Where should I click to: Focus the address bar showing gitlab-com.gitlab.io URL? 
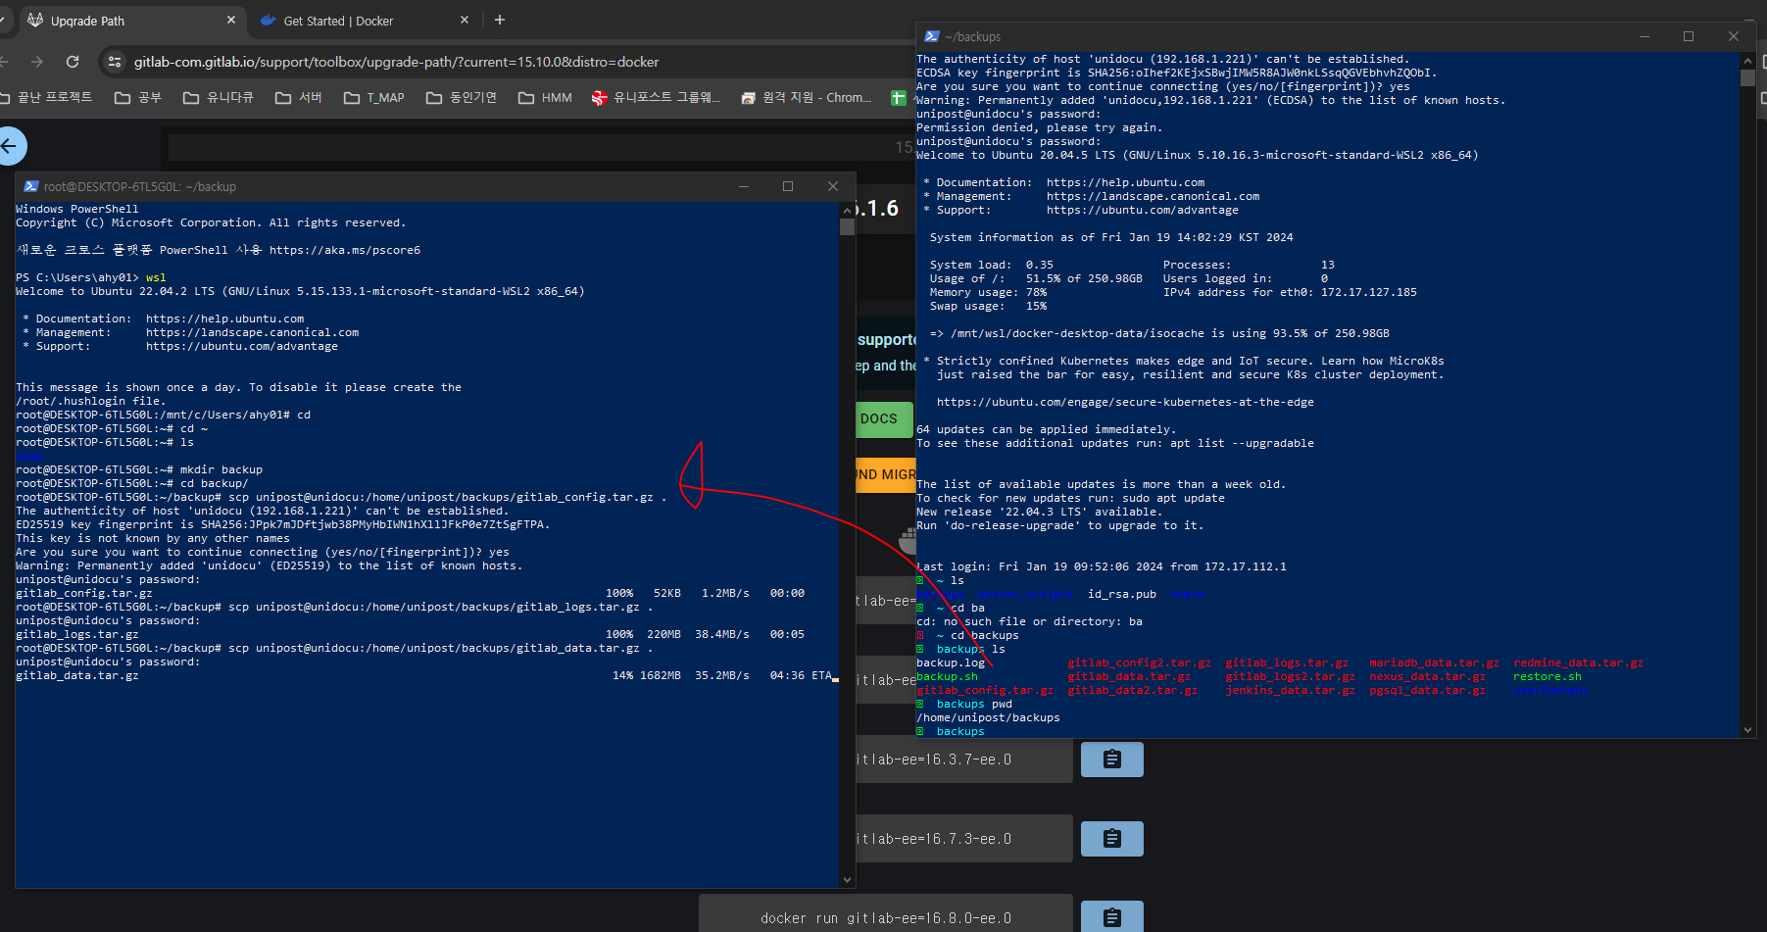click(x=396, y=62)
